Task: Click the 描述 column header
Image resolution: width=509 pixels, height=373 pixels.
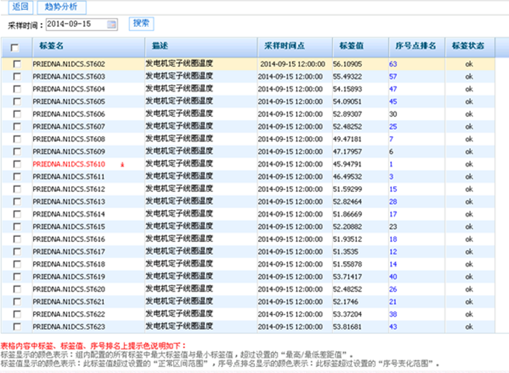Action: [x=201, y=47]
